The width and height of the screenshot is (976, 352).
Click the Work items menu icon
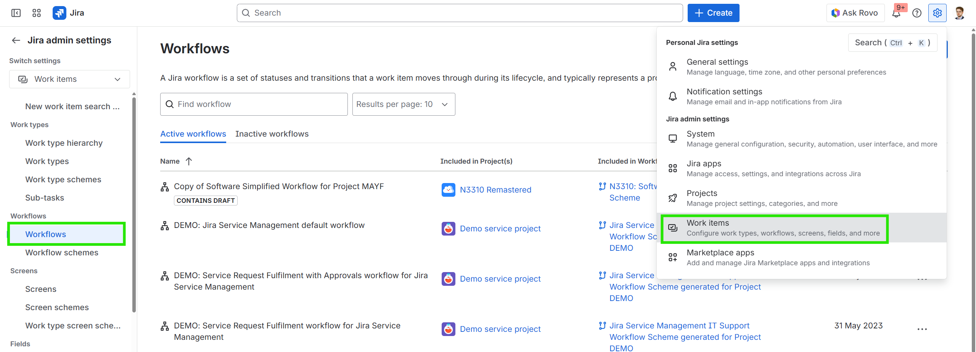click(x=673, y=228)
